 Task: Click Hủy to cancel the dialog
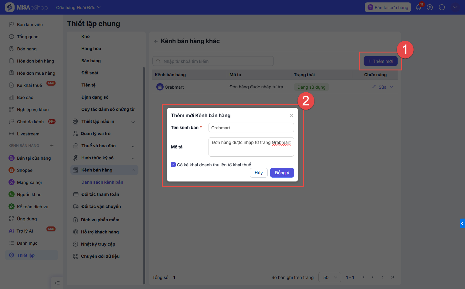pos(259,173)
